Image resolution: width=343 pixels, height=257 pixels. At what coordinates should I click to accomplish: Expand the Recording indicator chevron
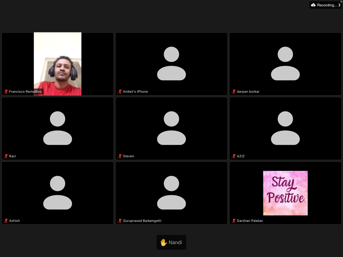point(339,5)
